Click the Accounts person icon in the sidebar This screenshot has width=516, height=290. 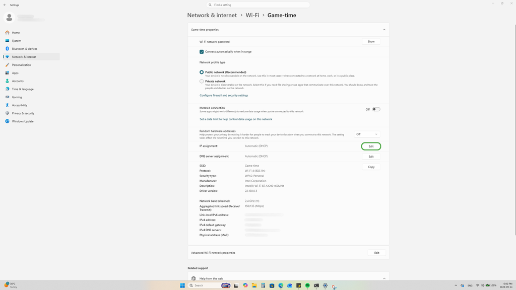[x=7, y=81]
